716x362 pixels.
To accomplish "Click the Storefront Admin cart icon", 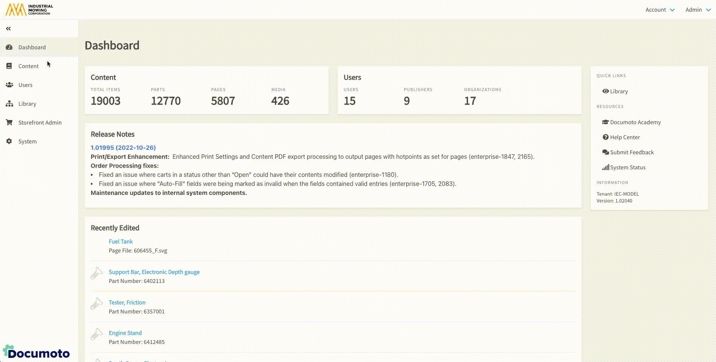I will click(9, 123).
